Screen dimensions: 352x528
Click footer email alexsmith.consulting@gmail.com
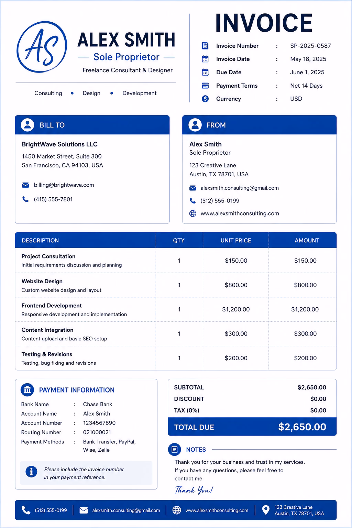[126, 510]
